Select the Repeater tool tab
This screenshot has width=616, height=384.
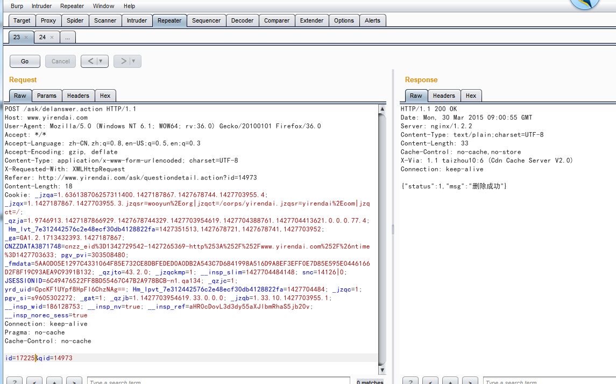click(x=169, y=20)
